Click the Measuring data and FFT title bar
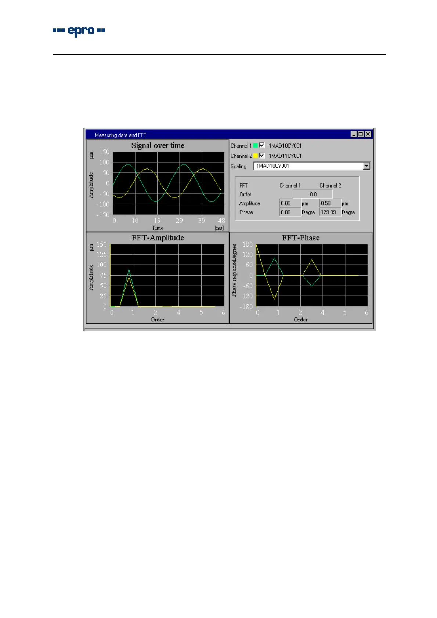The height and width of the screenshot is (618, 437). coord(220,135)
